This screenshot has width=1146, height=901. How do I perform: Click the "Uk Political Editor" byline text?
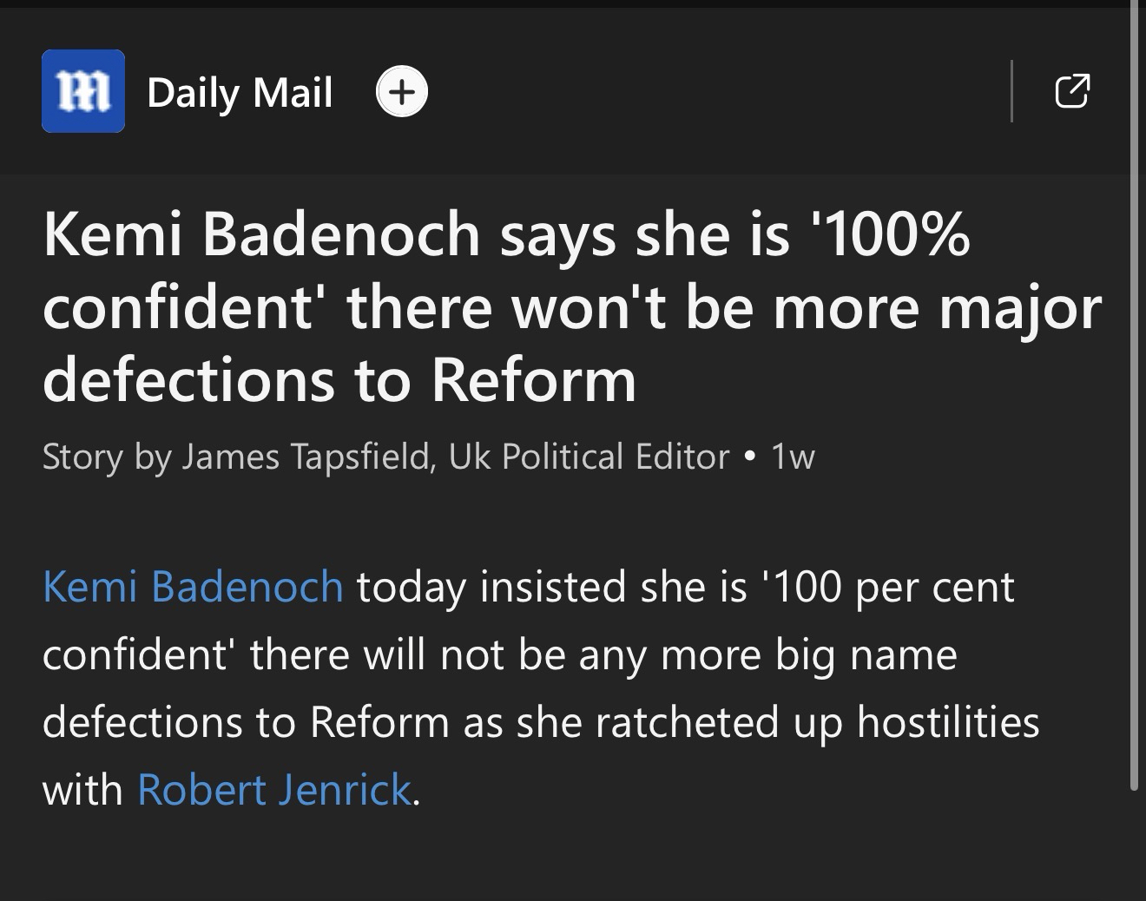(x=589, y=457)
